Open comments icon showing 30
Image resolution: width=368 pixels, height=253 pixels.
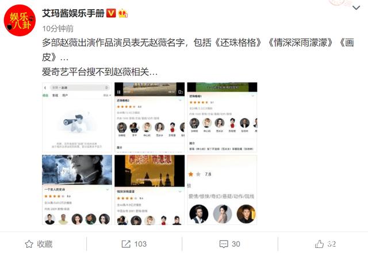(x=230, y=244)
